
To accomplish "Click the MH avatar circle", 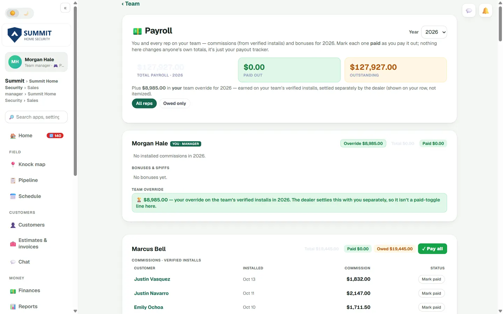I will coord(15,62).
